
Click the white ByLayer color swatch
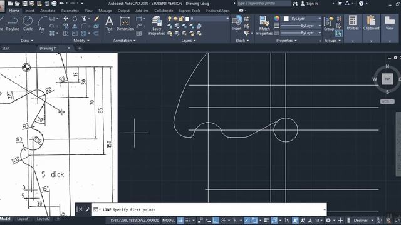[x=286, y=19]
